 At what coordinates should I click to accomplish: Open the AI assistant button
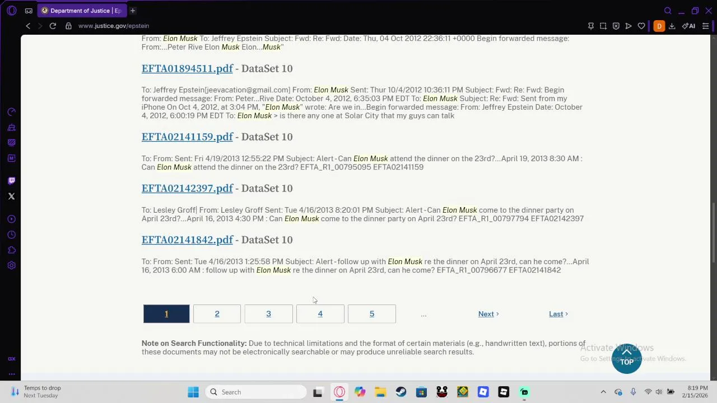[688, 26]
